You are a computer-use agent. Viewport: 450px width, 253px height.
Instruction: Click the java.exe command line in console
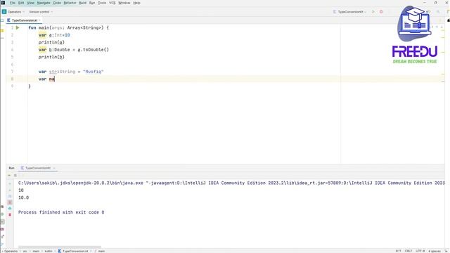click(x=231, y=183)
